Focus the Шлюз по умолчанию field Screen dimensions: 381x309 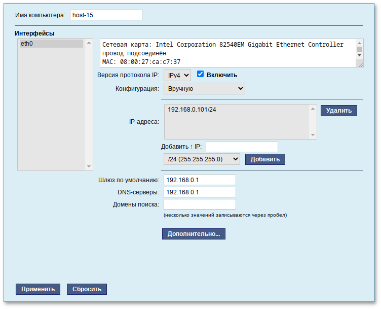pos(200,180)
